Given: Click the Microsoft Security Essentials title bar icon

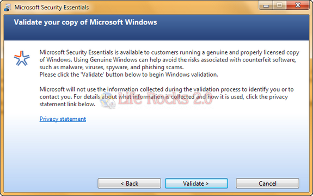Looking at the screenshot, I should click(x=8, y=8).
